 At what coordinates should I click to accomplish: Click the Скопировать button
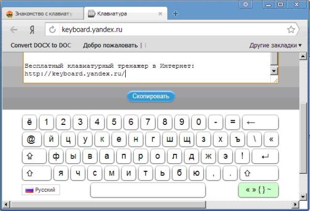click(x=151, y=96)
